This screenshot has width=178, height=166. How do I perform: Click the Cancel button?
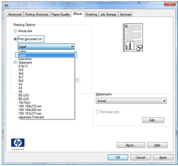coord(140,157)
